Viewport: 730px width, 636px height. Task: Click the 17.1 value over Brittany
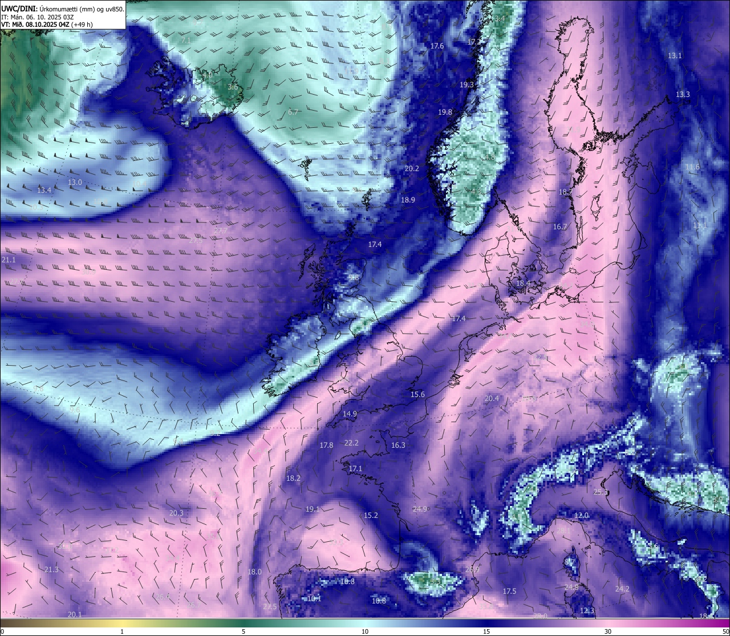point(355,468)
